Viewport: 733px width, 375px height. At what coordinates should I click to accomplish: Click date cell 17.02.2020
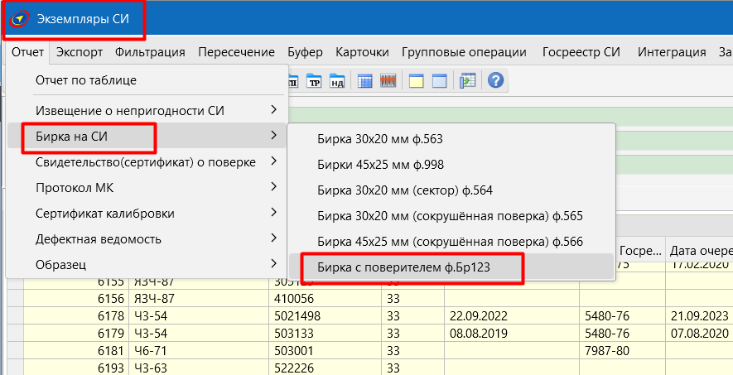[x=700, y=267]
